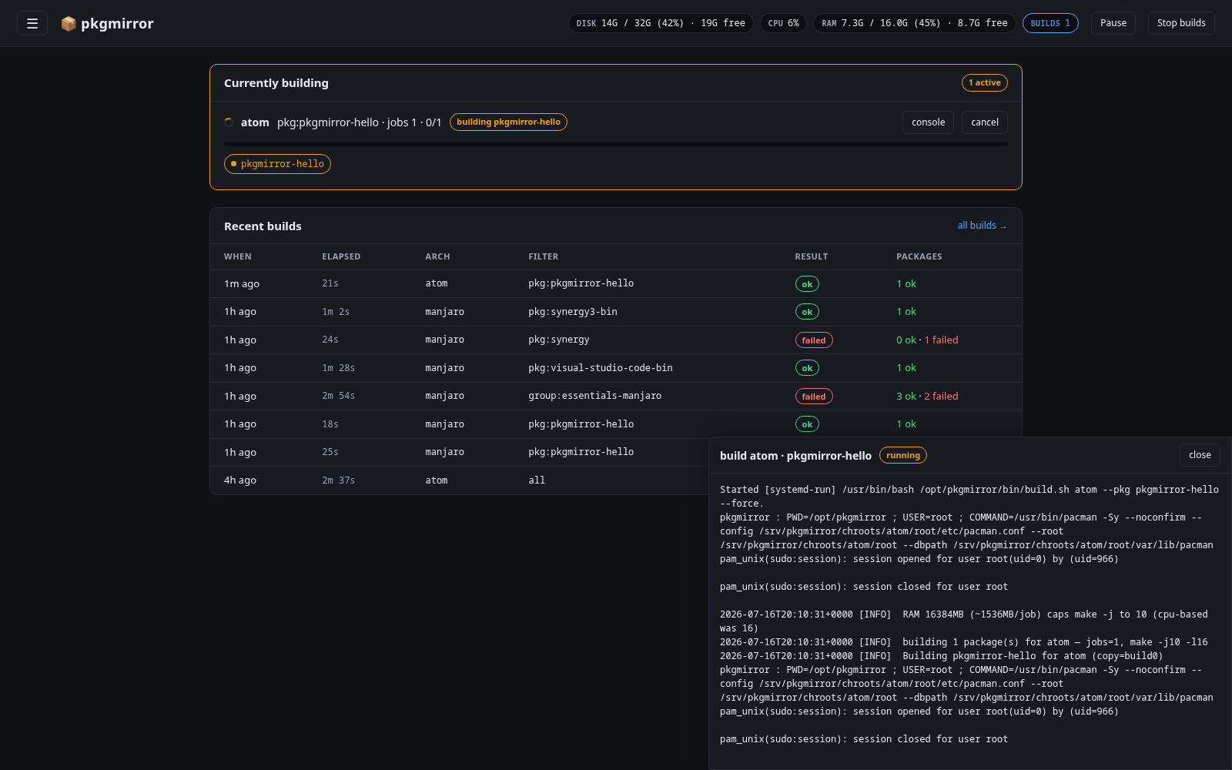Click the group:essentials-manjaro filter cell
The height and width of the screenshot is (770, 1232).
(595, 396)
